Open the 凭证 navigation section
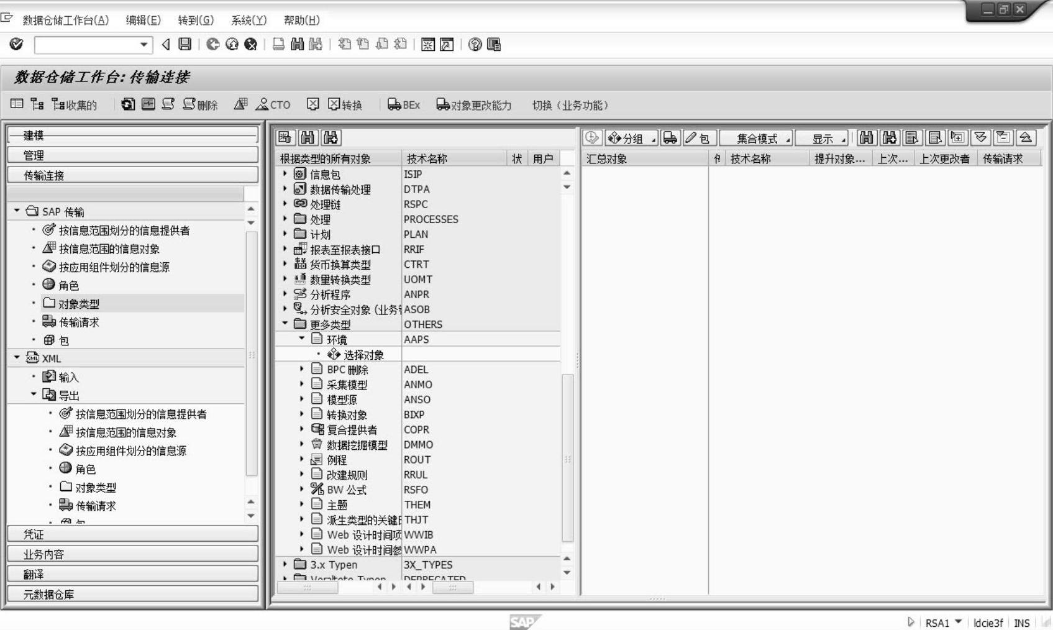The width and height of the screenshot is (1053, 630). [x=133, y=534]
